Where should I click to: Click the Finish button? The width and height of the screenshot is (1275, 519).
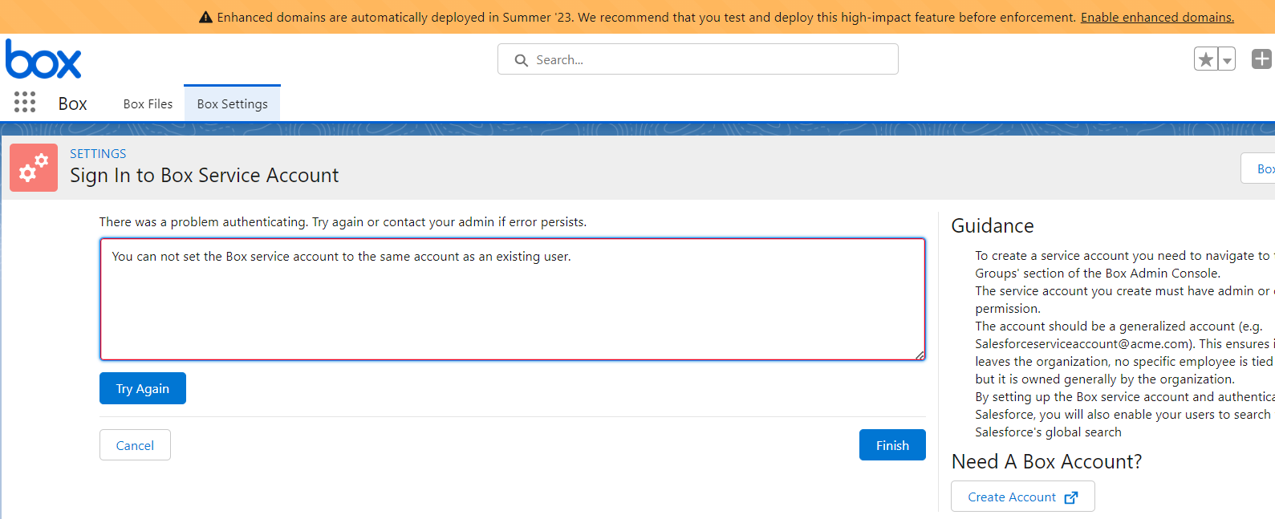[x=892, y=445]
